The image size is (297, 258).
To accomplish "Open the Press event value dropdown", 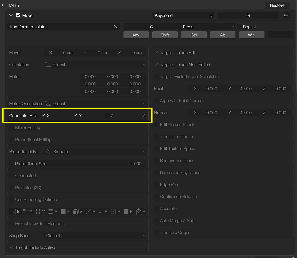I will [x=208, y=27].
